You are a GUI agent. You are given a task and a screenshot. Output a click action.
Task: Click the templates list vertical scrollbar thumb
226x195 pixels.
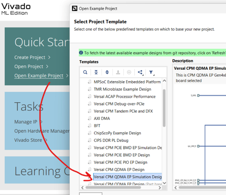click(x=164, y=108)
